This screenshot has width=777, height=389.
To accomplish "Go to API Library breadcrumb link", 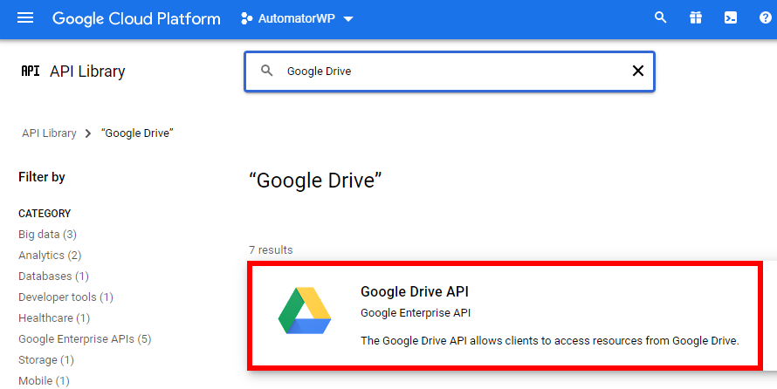I will (49, 133).
